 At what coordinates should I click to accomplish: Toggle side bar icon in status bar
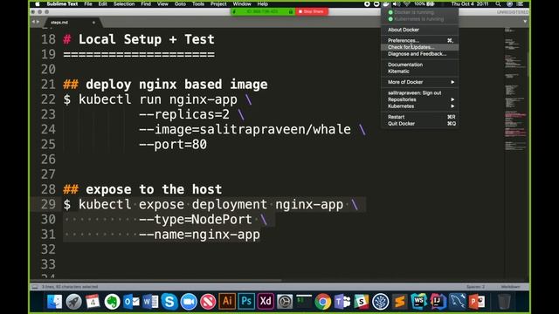click(35, 287)
